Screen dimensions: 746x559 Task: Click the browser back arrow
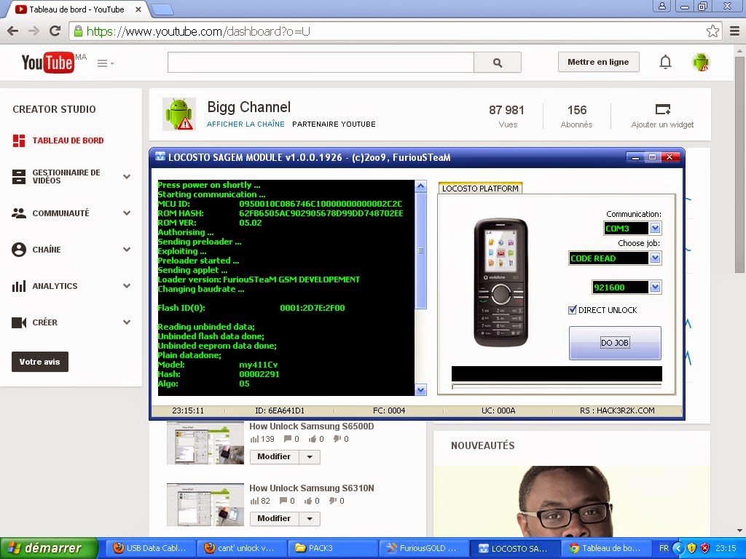click(x=13, y=31)
